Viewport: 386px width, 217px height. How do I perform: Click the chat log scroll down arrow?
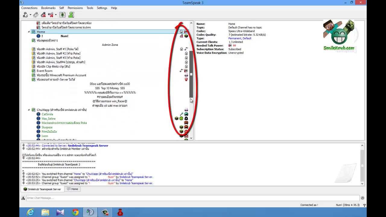tap(362, 184)
